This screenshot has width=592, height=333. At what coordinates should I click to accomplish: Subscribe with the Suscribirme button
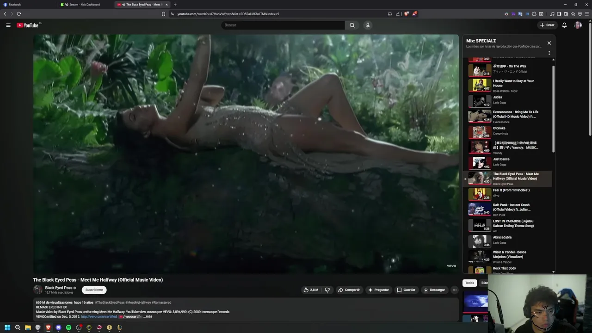click(94, 290)
